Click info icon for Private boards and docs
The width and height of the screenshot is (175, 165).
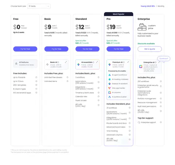coord(129,123)
